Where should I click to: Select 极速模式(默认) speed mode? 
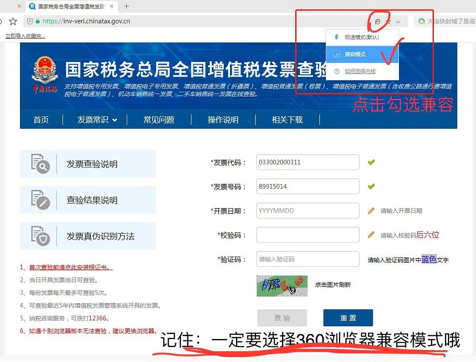362,37
